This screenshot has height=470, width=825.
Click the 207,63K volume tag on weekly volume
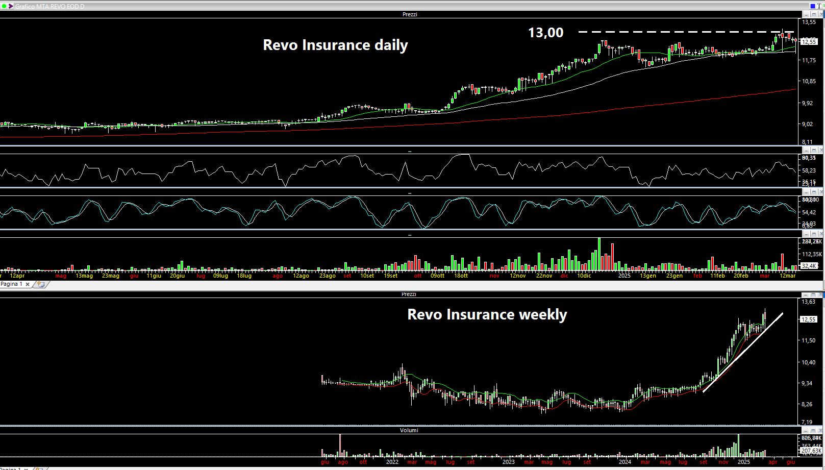coord(810,451)
